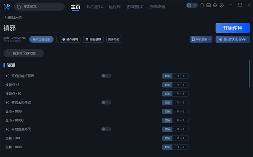Click the F1 + 7 hotkey field

pos(180,120)
